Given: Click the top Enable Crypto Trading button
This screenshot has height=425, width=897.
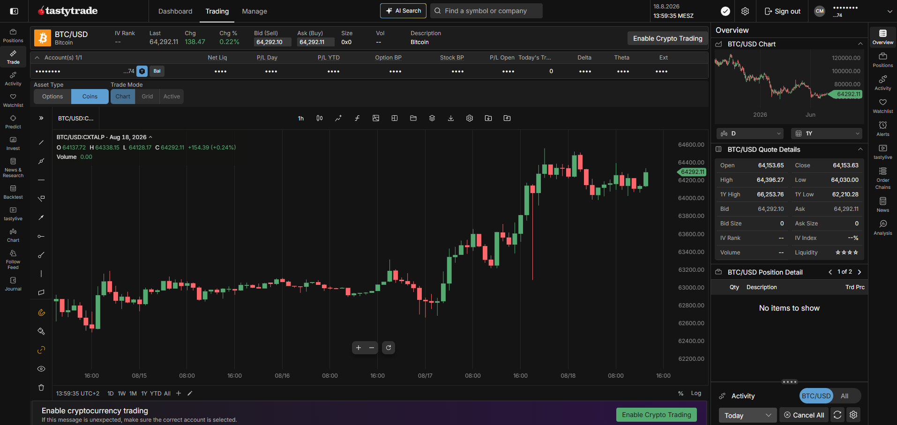Looking at the screenshot, I should point(667,38).
